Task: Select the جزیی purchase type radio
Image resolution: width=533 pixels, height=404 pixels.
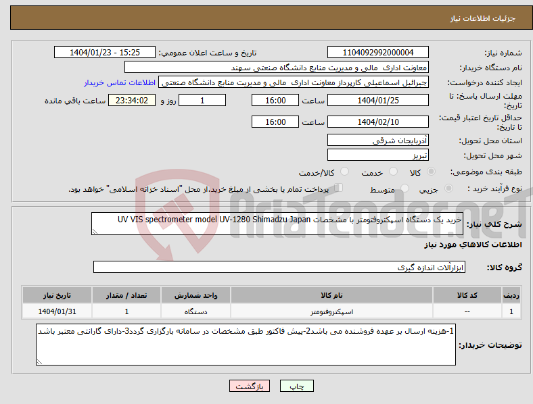Action: pos(448,188)
